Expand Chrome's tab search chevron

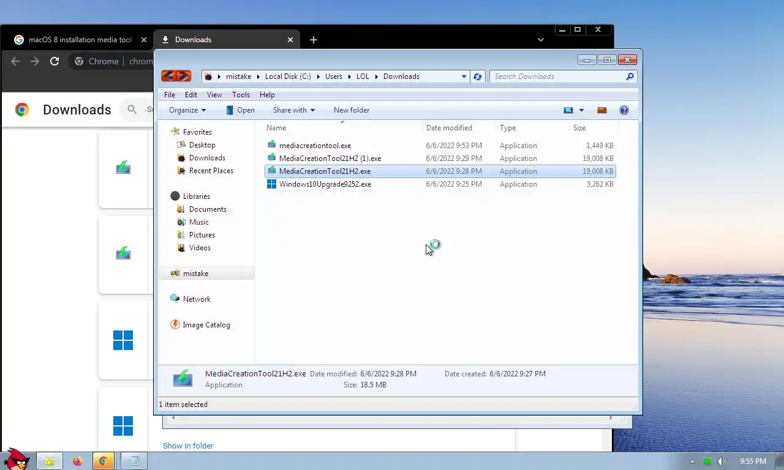click(x=540, y=40)
